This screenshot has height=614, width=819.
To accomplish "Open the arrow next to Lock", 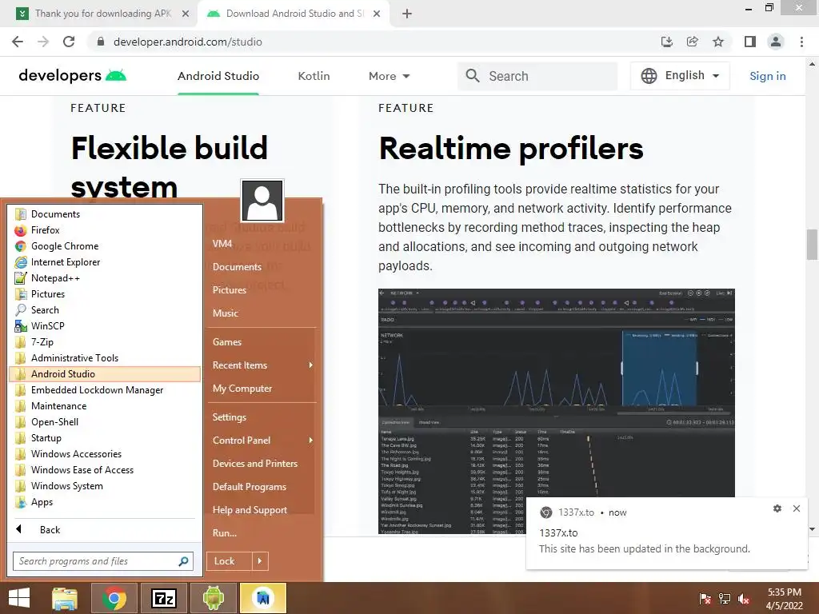I will pyautogui.click(x=260, y=561).
